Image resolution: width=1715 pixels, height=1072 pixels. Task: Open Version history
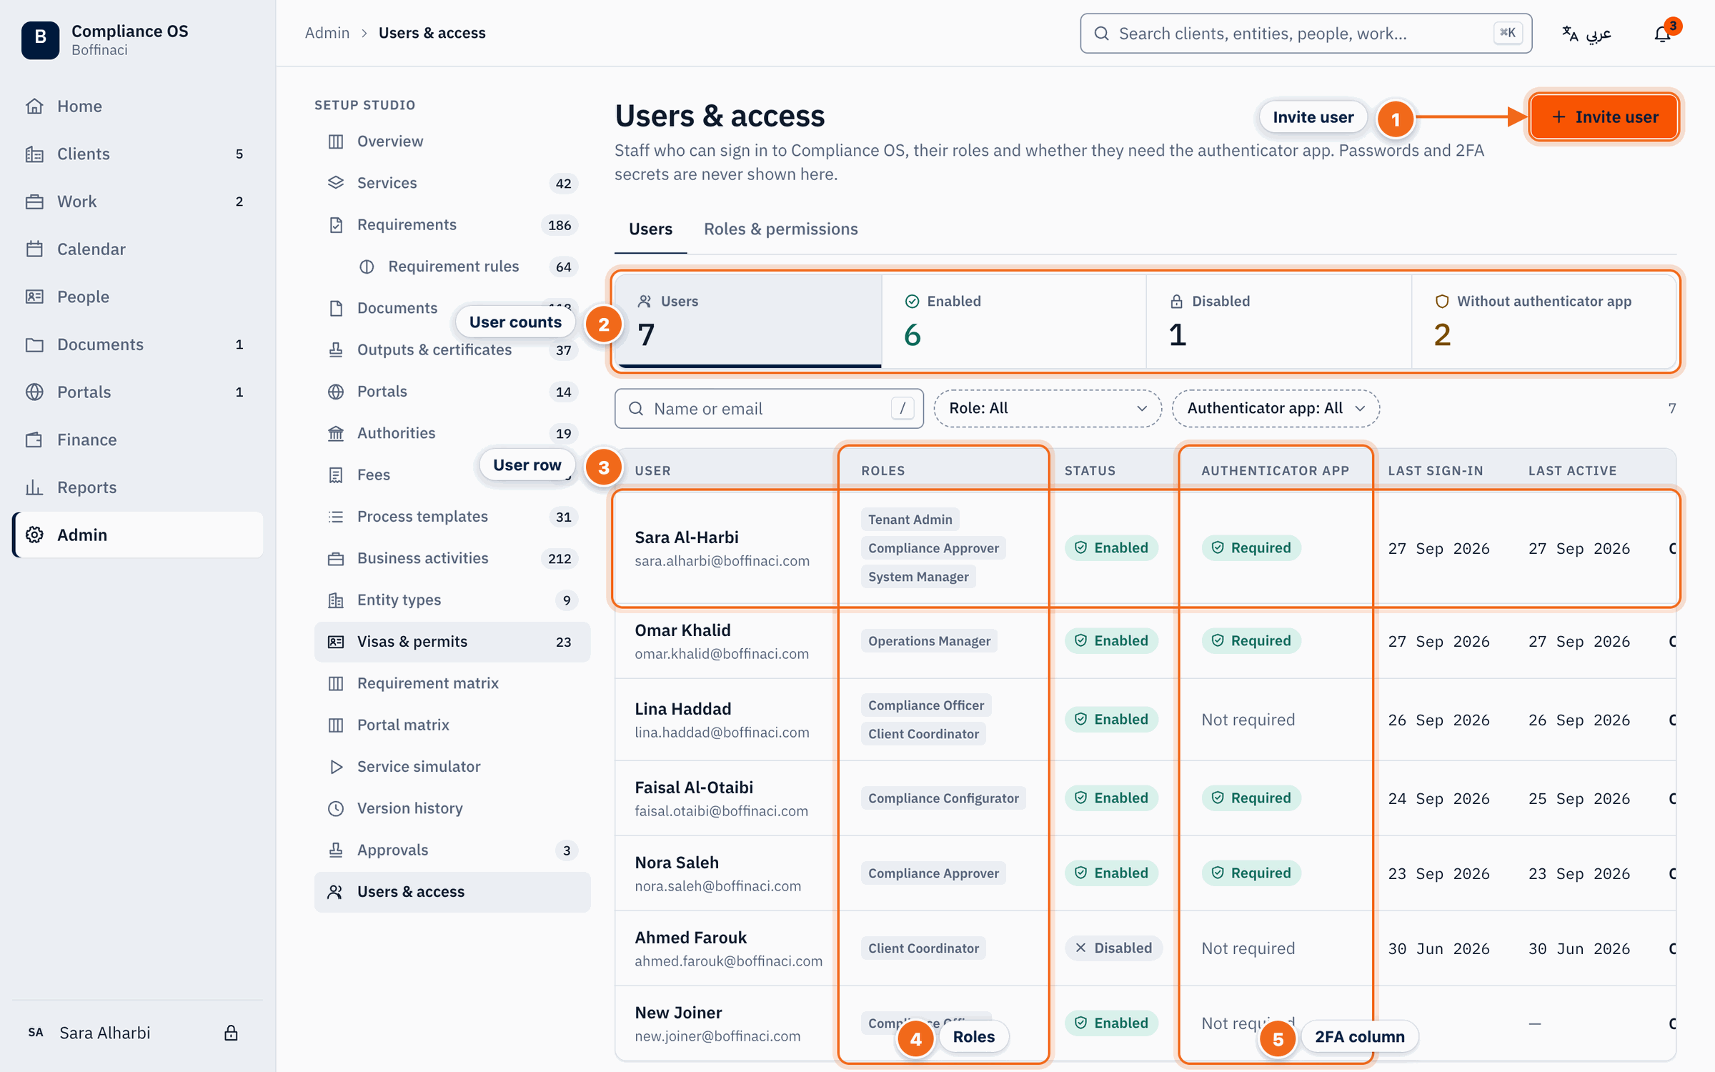click(452, 808)
